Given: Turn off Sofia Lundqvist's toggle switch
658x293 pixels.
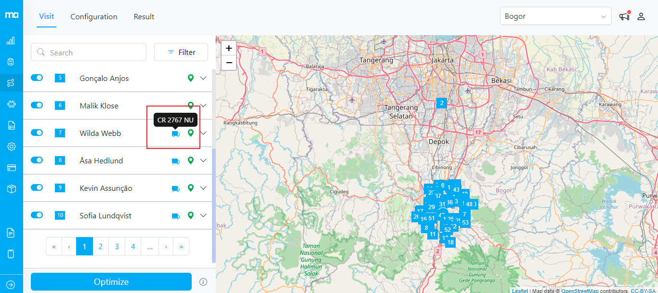Looking at the screenshot, I should pyautogui.click(x=37, y=215).
